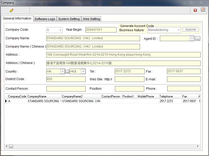Open the System Setting tab
209x156 pixels.
pyautogui.click(x=69, y=19)
